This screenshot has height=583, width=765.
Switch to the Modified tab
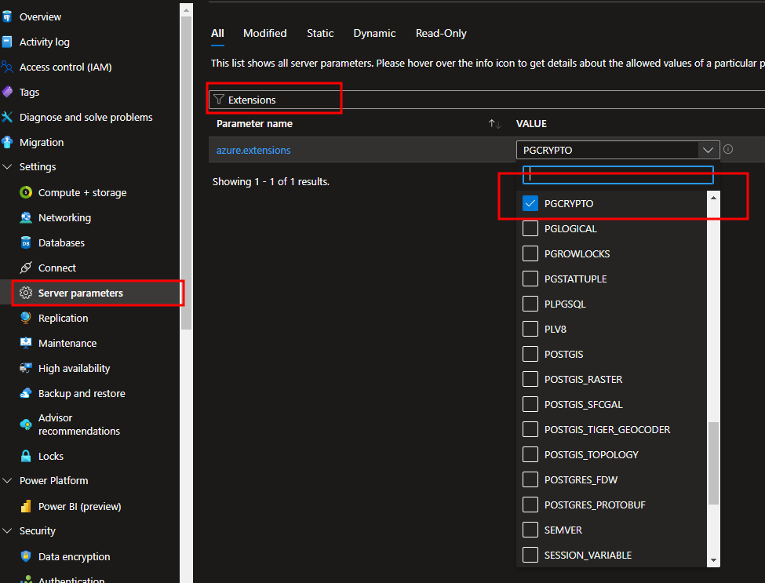point(265,33)
